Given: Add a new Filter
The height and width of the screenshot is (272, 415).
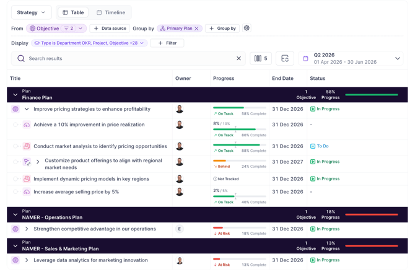Looking at the screenshot, I should coord(167,43).
